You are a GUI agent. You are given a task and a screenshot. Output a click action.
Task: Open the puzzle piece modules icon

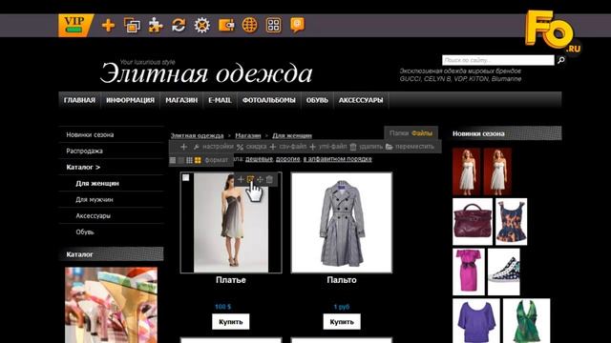tap(156, 26)
